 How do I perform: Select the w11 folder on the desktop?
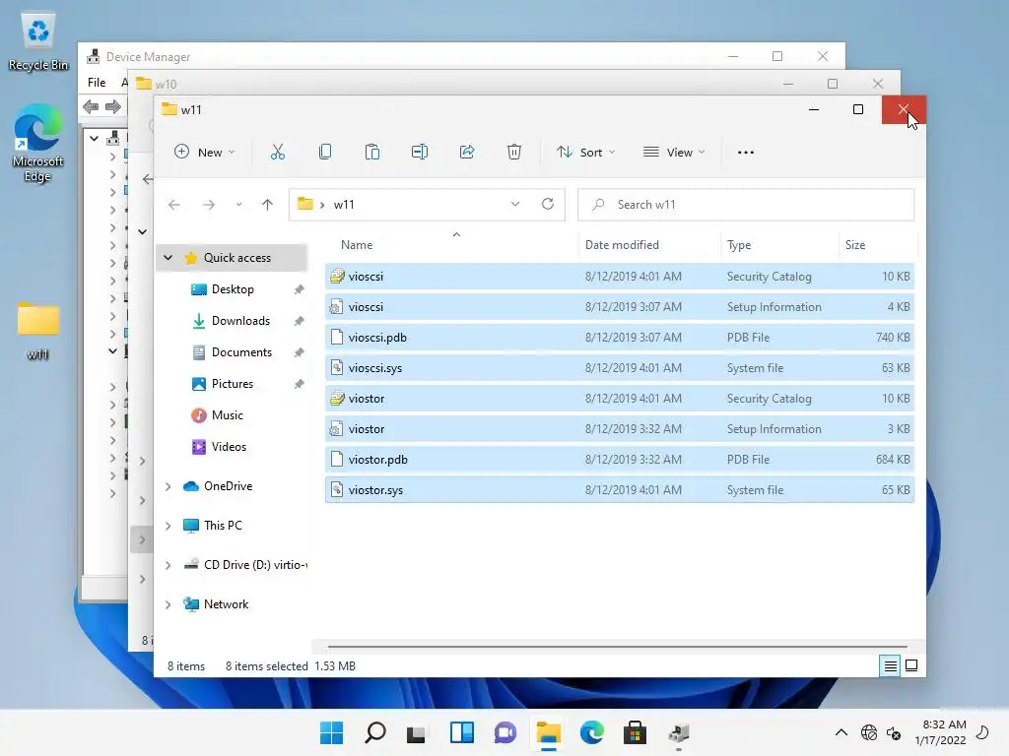38,331
